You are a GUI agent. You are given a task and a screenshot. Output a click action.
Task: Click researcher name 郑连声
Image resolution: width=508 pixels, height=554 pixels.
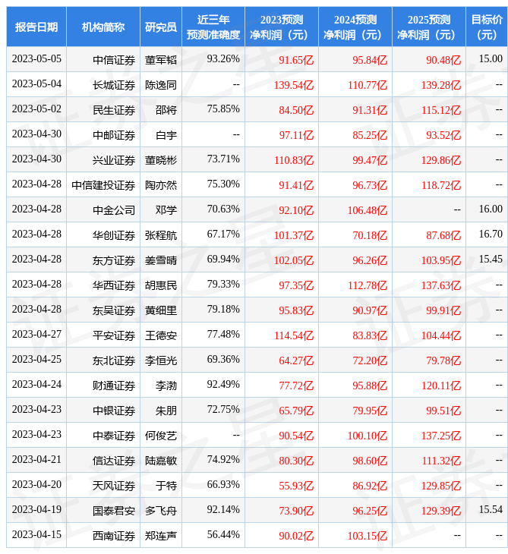pyautogui.click(x=161, y=536)
